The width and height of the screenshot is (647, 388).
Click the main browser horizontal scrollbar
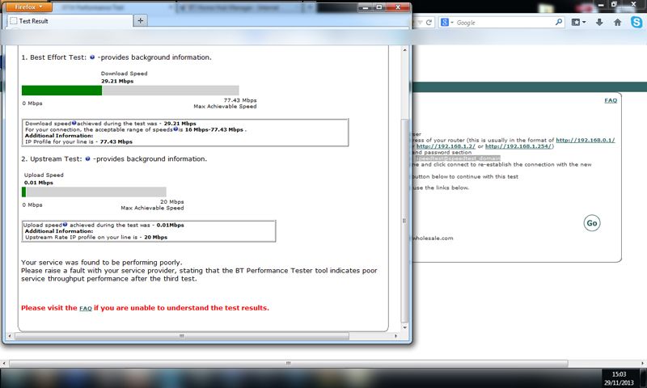(289, 363)
